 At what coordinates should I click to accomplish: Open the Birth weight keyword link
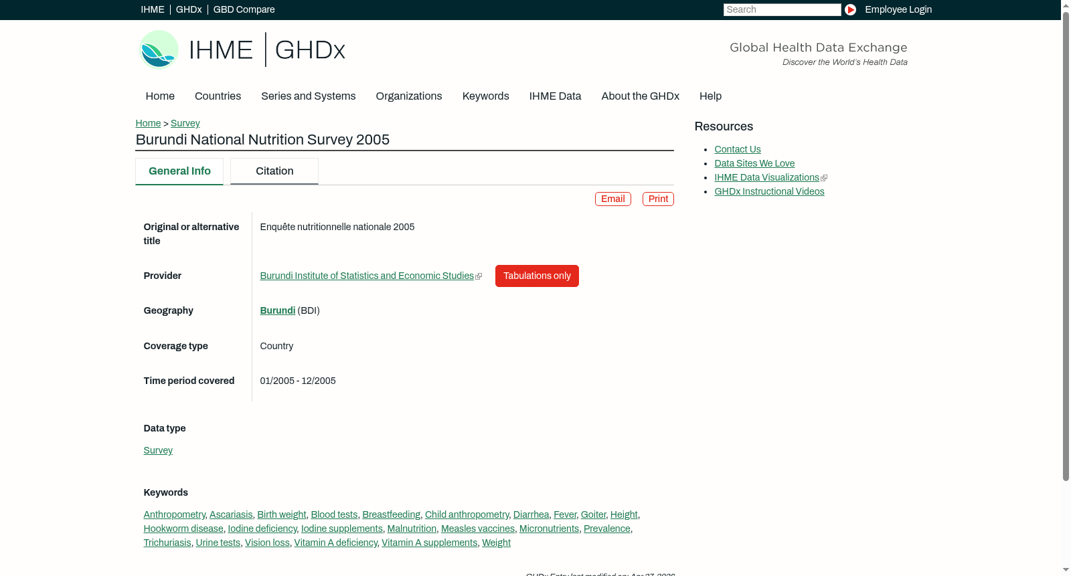pyautogui.click(x=282, y=514)
